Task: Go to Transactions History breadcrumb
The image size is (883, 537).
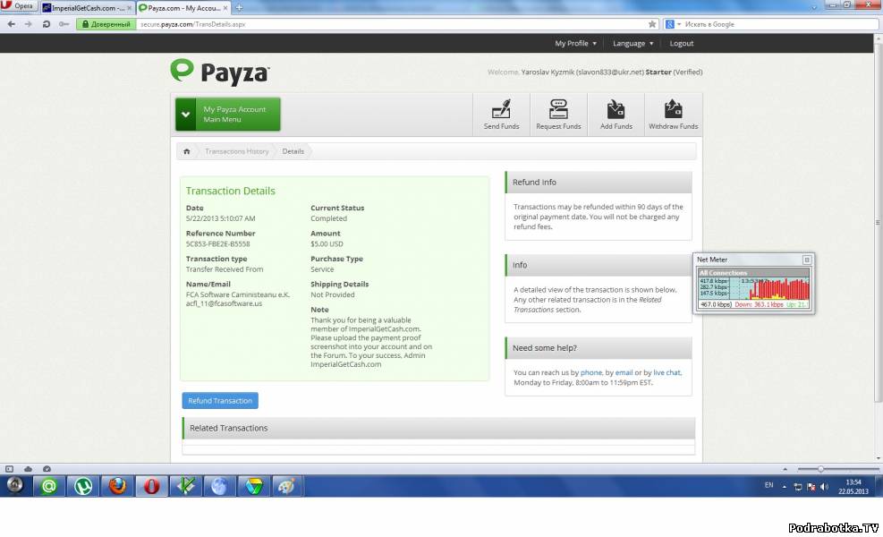Action: point(236,151)
